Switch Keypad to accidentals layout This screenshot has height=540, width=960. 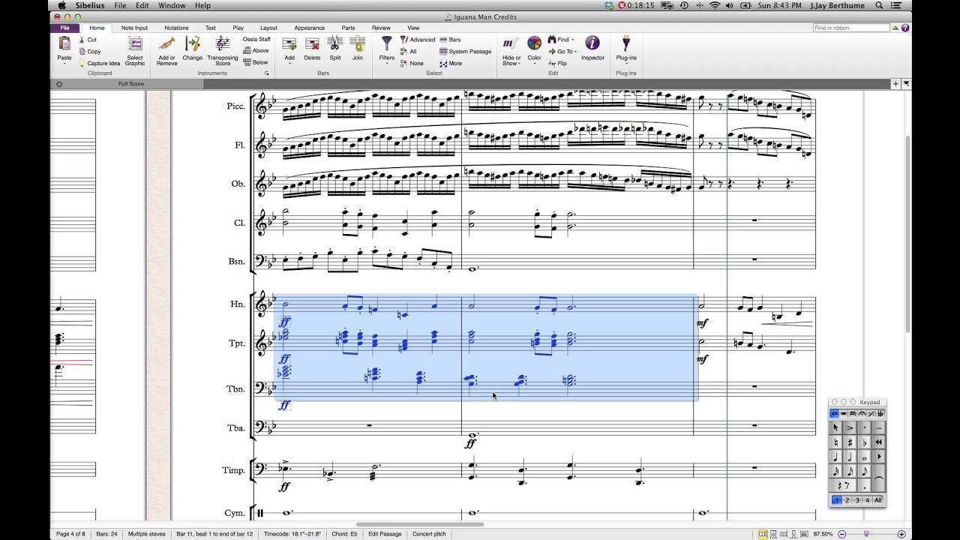[x=880, y=414]
